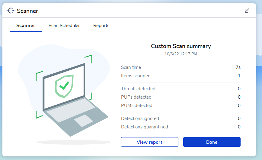Go to the Reports tab

(x=101, y=26)
